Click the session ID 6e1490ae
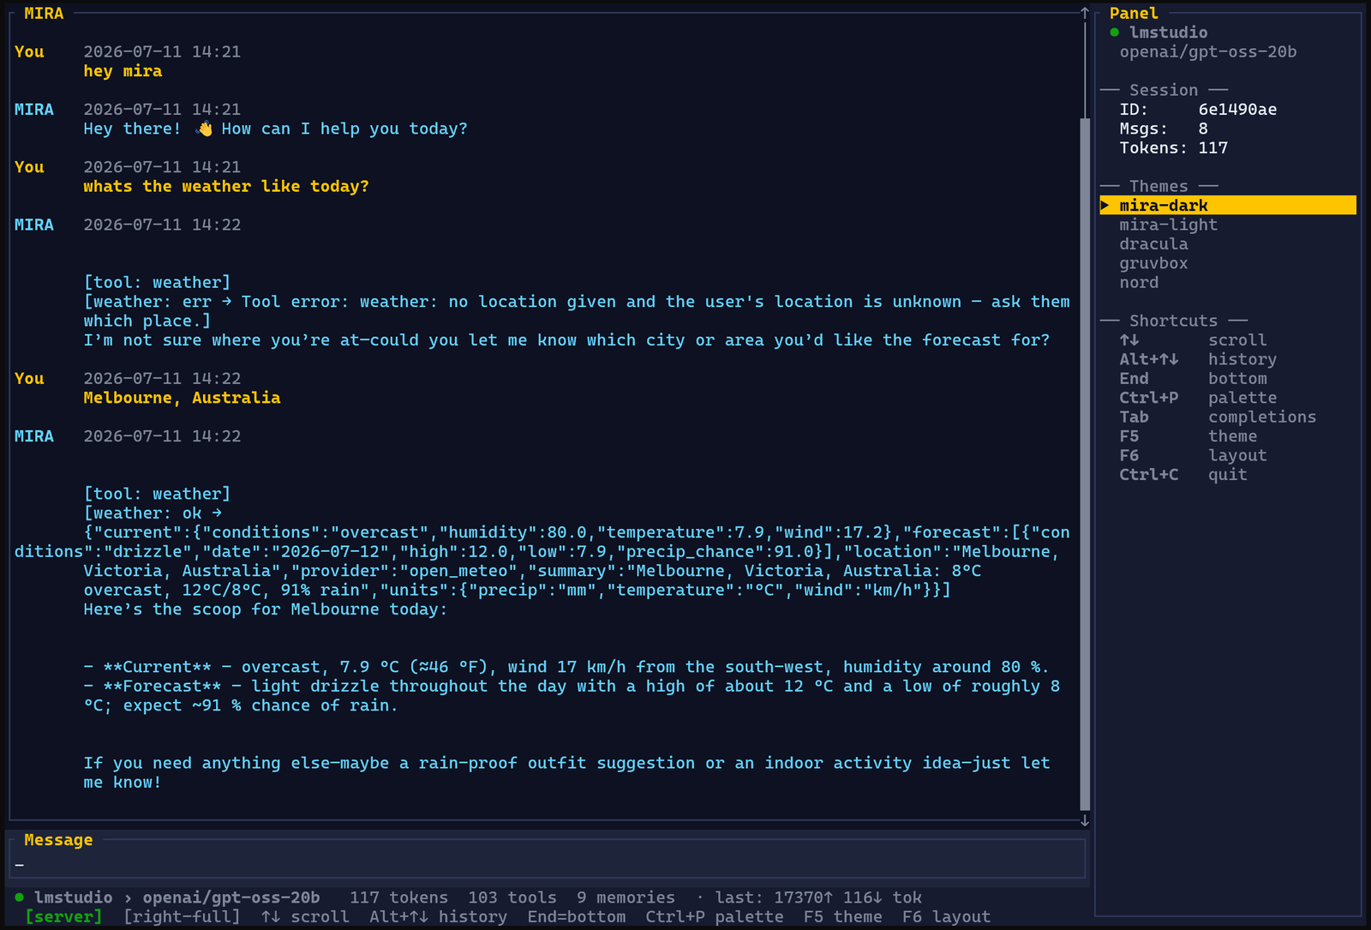 [1237, 110]
